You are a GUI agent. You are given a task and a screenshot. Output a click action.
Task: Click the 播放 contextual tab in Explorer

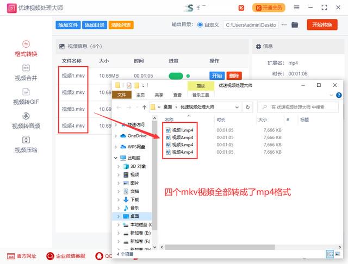click(201, 86)
